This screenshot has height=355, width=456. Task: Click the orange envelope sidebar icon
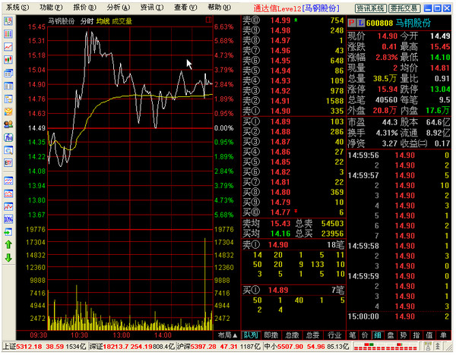click(x=8, y=112)
